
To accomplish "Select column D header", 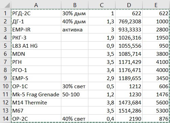I will [129, 5].
